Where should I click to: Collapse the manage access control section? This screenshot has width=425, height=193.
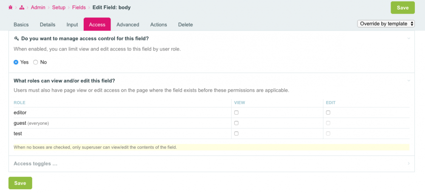click(x=409, y=38)
